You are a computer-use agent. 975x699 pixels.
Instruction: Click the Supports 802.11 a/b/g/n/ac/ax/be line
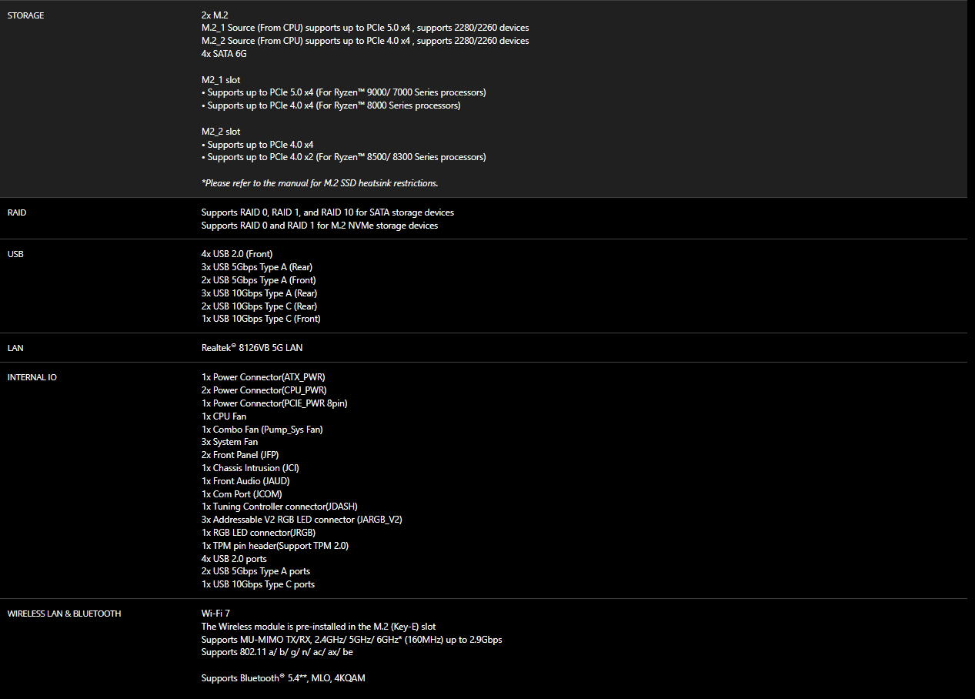click(x=277, y=652)
